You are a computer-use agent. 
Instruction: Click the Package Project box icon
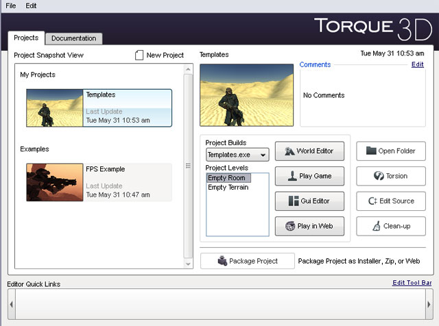pos(222,261)
